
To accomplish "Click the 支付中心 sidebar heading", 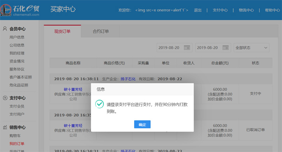I will click(18, 98).
